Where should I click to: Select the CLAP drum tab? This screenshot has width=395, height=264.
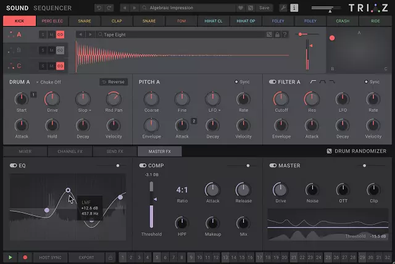[x=117, y=21]
